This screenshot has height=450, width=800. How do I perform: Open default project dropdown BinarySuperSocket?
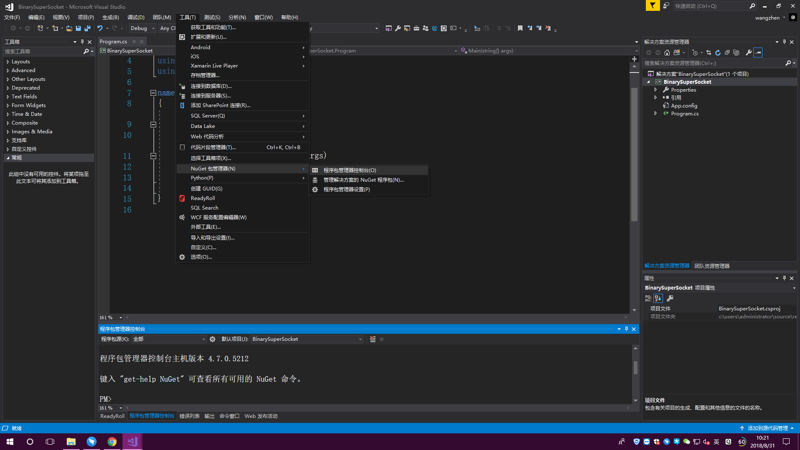tap(307, 339)
